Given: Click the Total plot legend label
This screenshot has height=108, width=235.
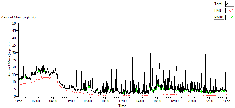Looking at the screenshot, I should click(x=219, y=4).
